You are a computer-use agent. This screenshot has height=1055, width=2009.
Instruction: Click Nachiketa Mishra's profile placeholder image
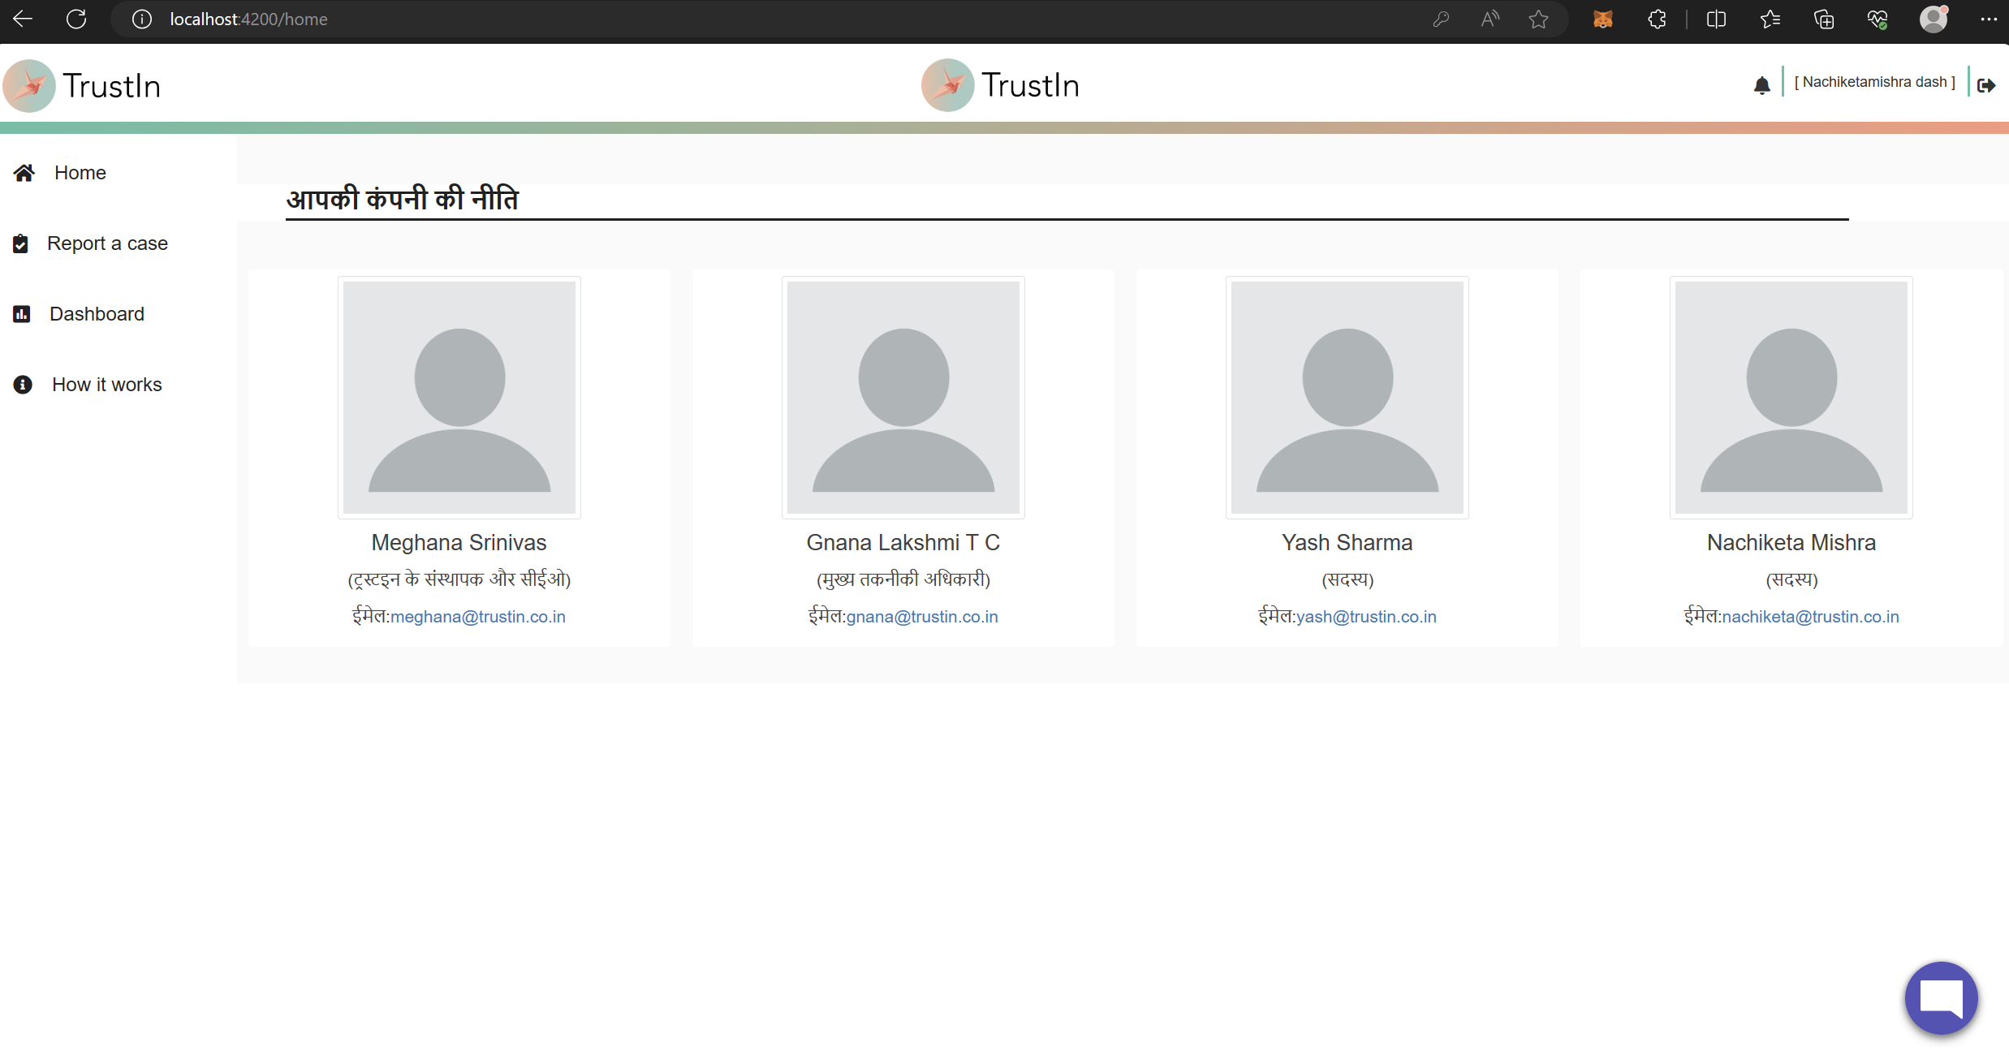coord(1791,398)
